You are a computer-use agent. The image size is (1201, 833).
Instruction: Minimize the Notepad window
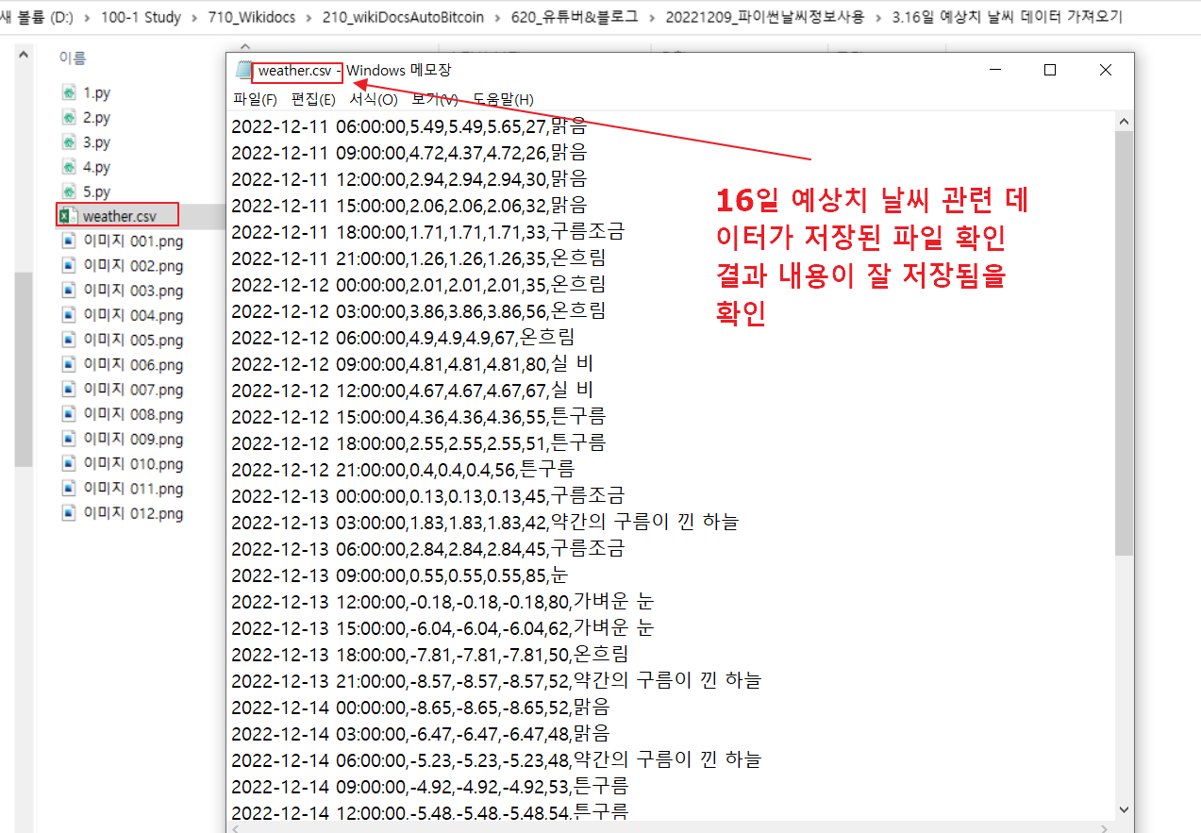994,70
